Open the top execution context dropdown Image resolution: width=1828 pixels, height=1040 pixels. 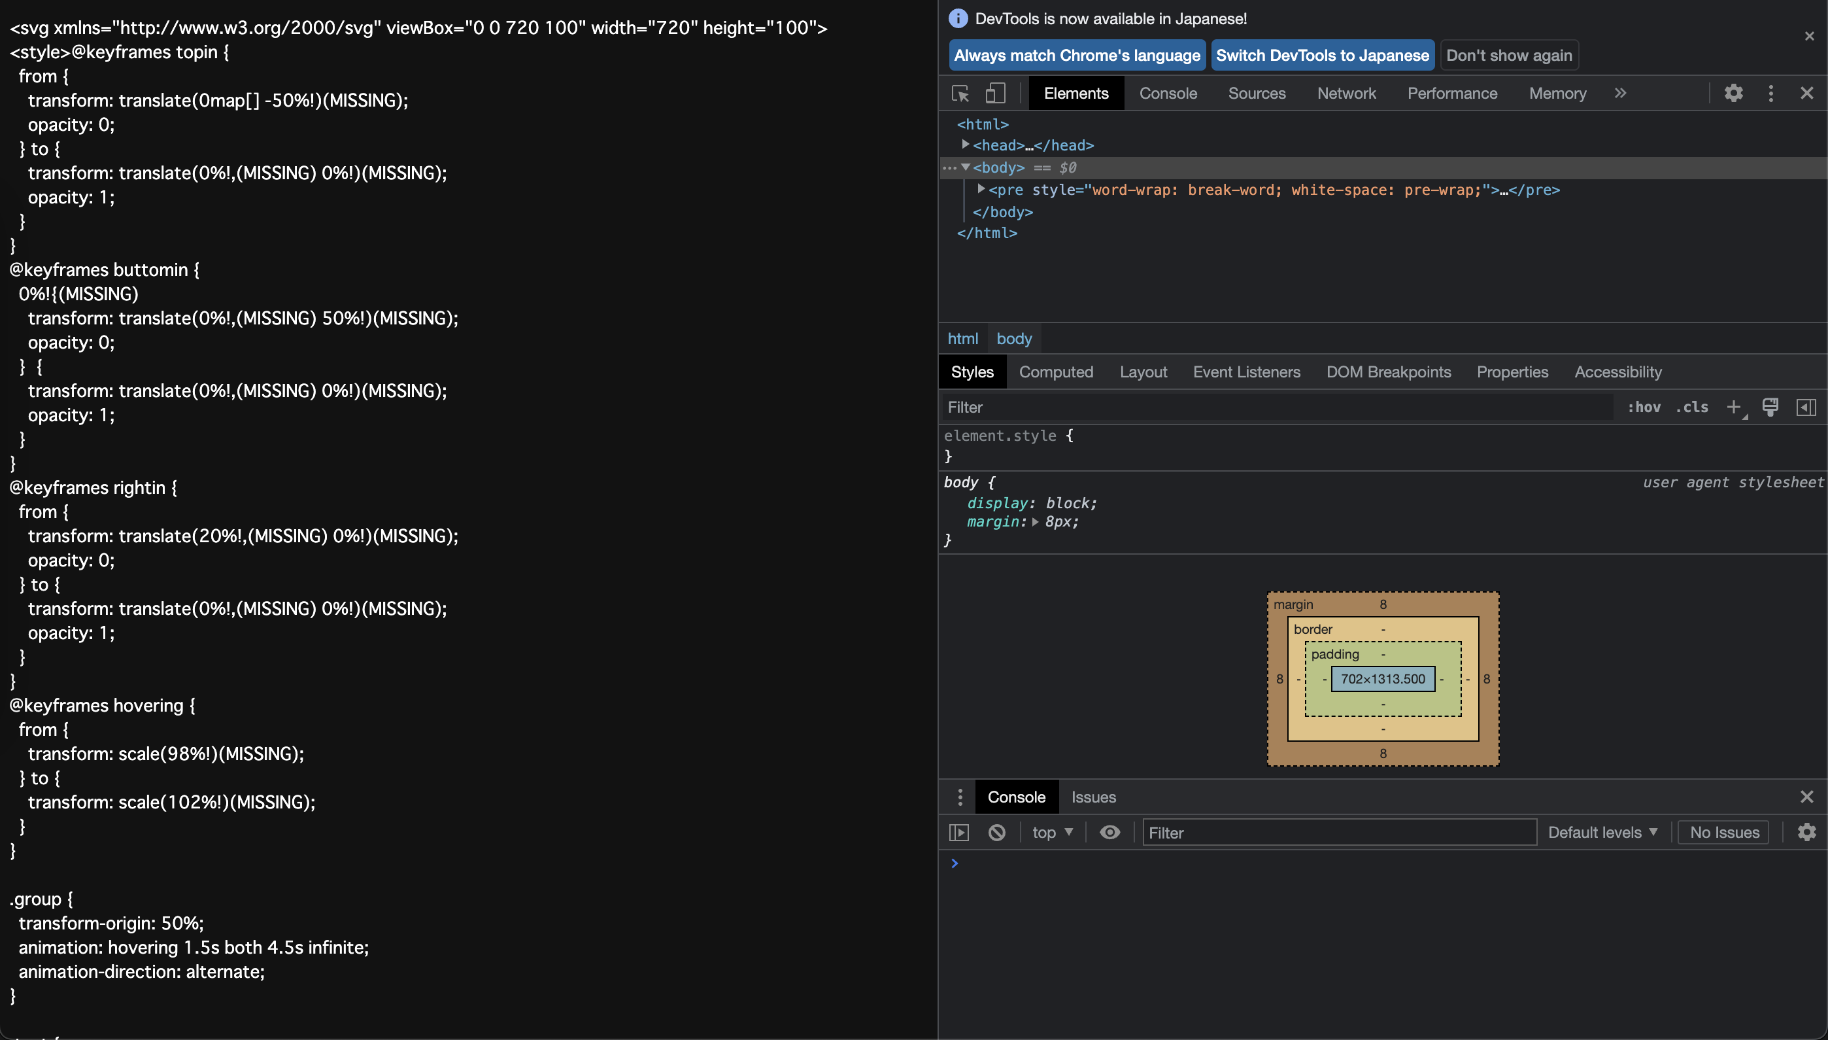pos(1052,833)
